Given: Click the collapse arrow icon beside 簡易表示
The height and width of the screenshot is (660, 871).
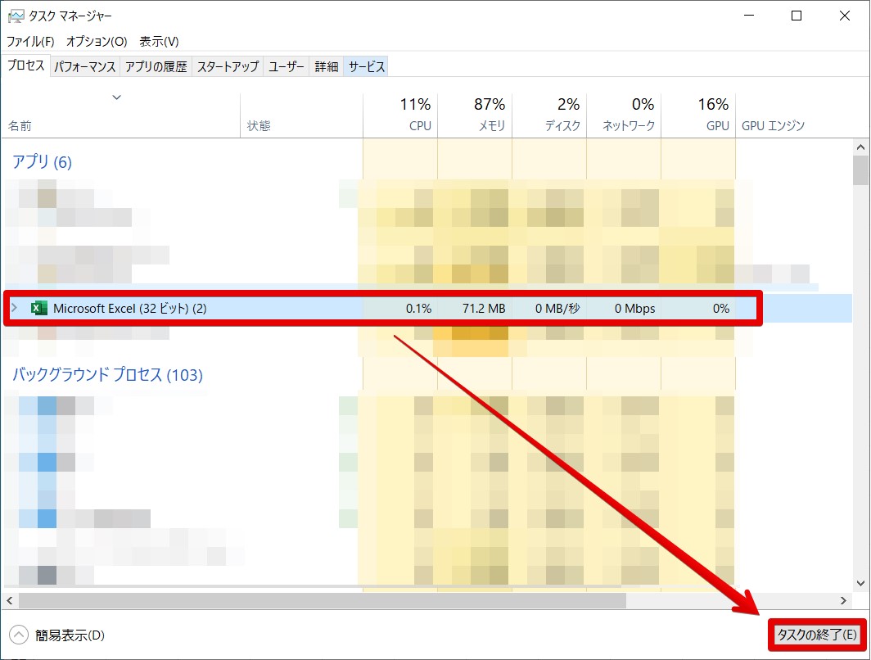Looking at the screenshot, I should click(18, 635).
